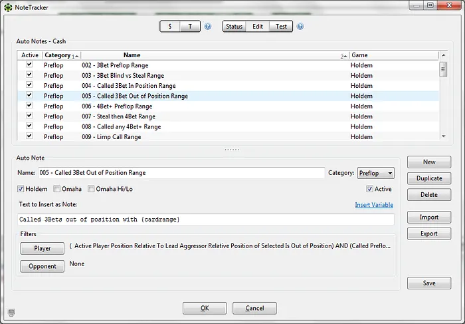Click the notes list scrollbar thumb

pyautogui.click(x=443, y=69)
